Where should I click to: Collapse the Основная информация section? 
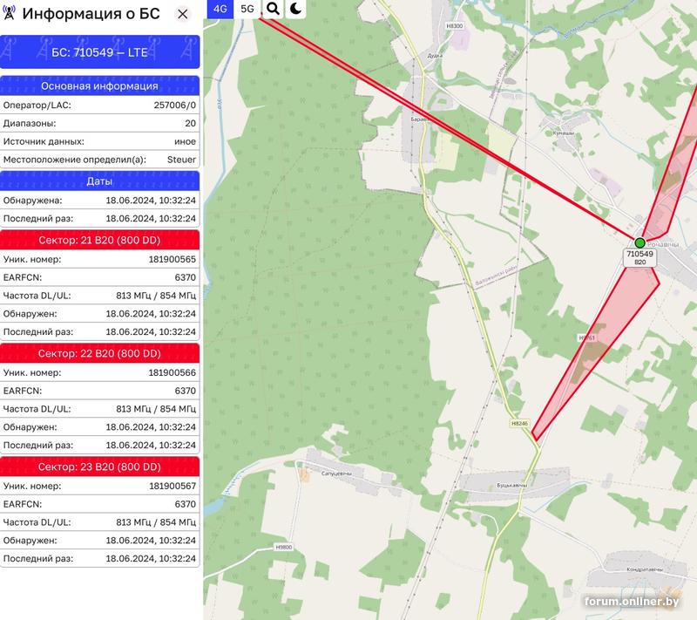(99, 85)
